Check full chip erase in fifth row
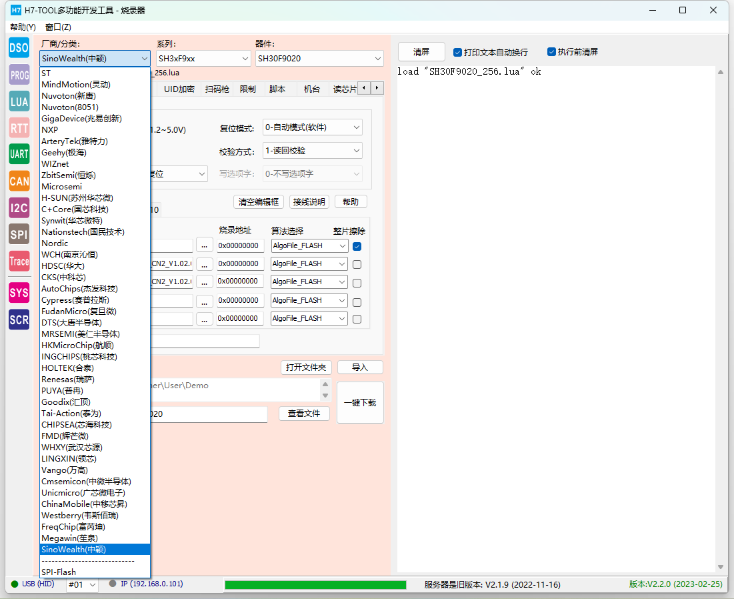The height and width of the screenshot is (599, 734). 357,320
